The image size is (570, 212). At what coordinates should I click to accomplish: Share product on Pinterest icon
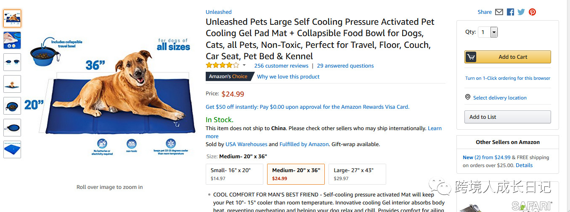[x=533, y=12]
